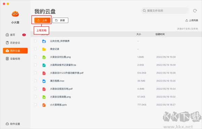Click PDF icon of 火苗会议规划文档.pdf
The height and width of the screenshot is (129, 202).
pos(44,89)
